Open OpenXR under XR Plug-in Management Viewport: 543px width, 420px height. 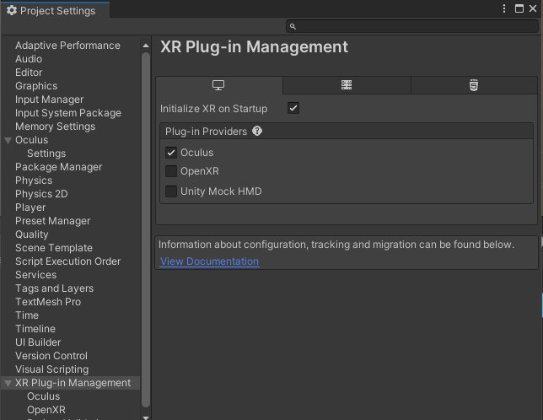pyautogui.click(x=46, y=410)
